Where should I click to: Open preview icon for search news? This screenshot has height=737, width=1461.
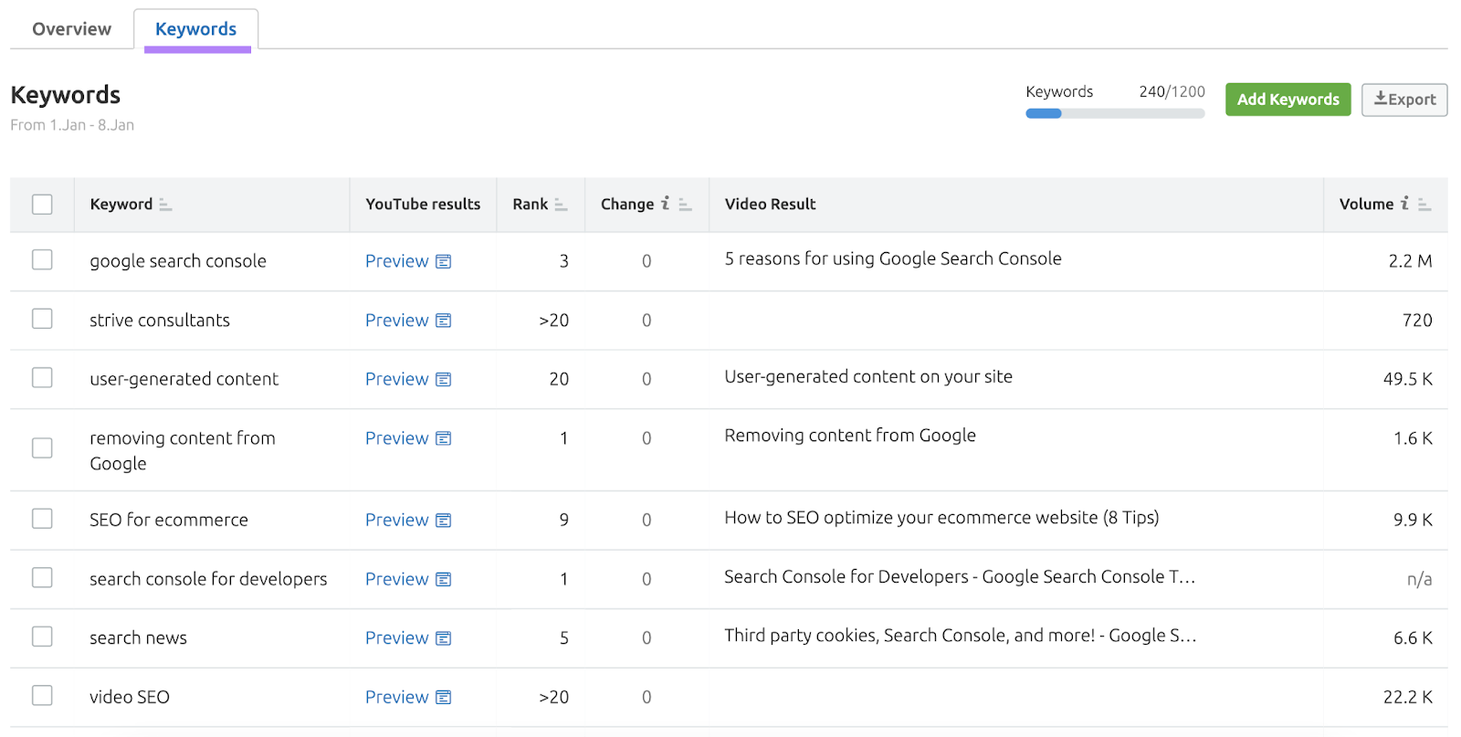click(x=444, y=638)
